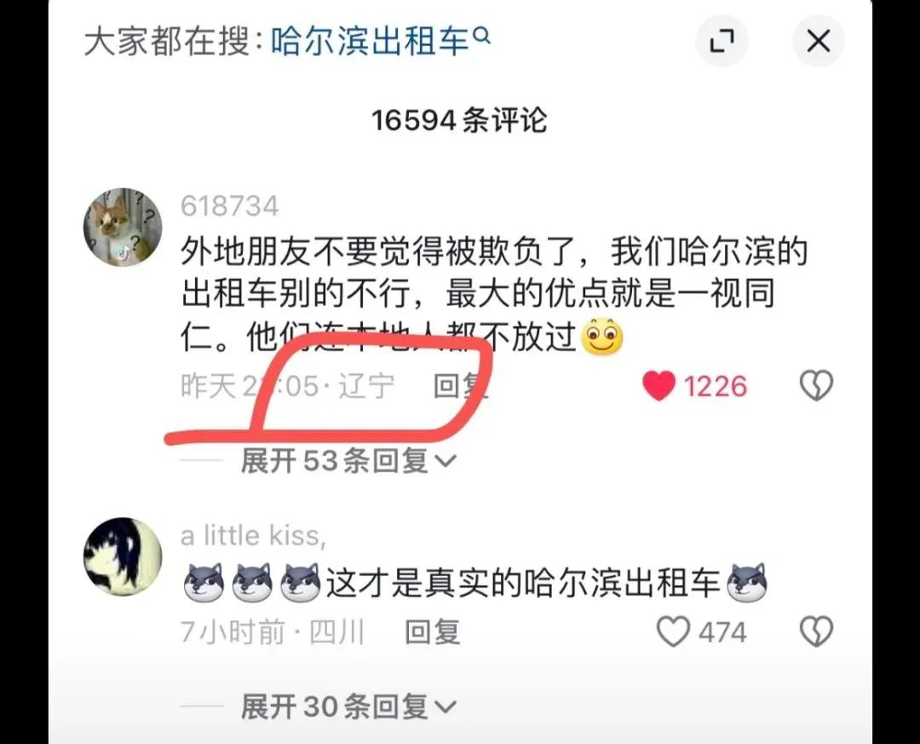Click the 16594条评论 comment count header
The image size is (920, 744).
click(x=459, y=120)
